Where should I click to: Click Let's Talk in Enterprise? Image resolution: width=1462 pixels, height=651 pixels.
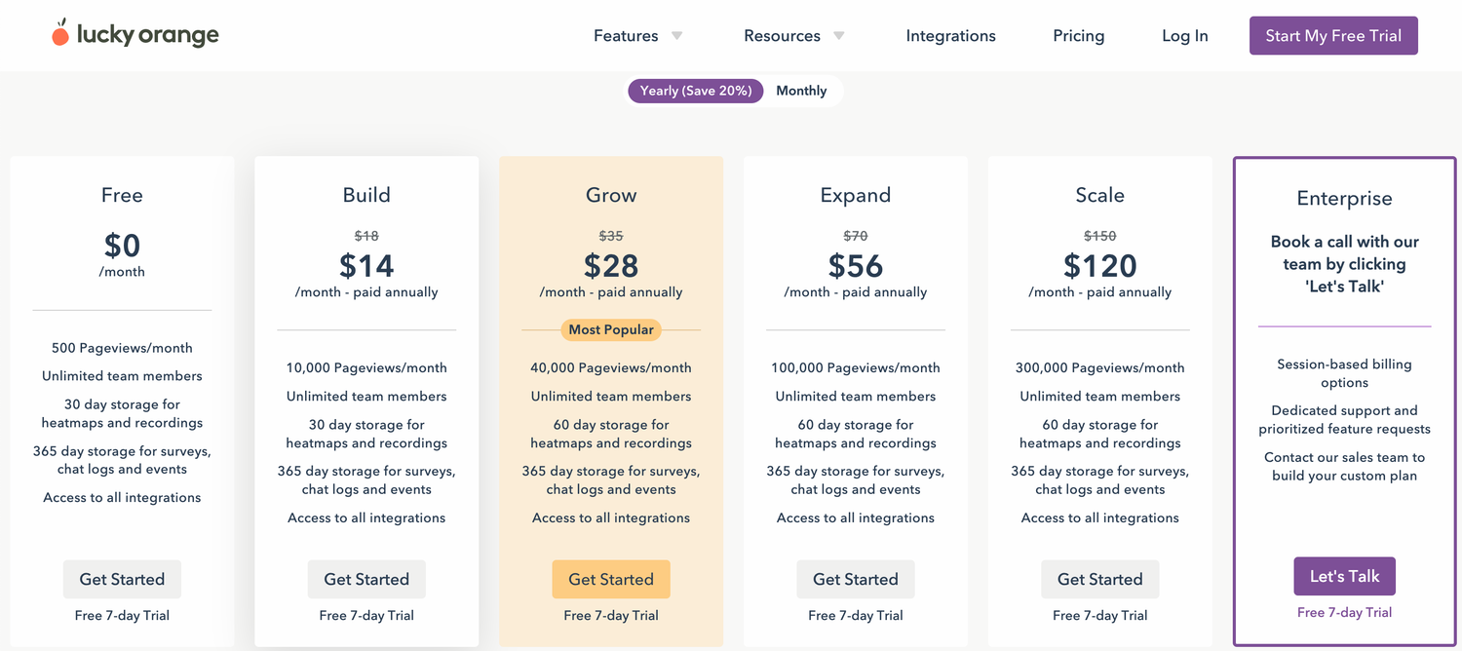click(1345, 576)
